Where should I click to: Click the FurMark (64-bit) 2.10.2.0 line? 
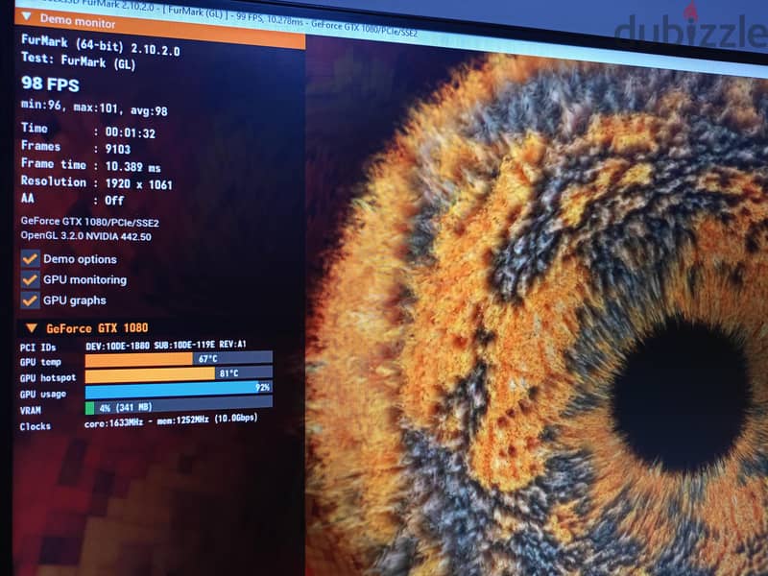pyautogui.click(x=101, y=45)
